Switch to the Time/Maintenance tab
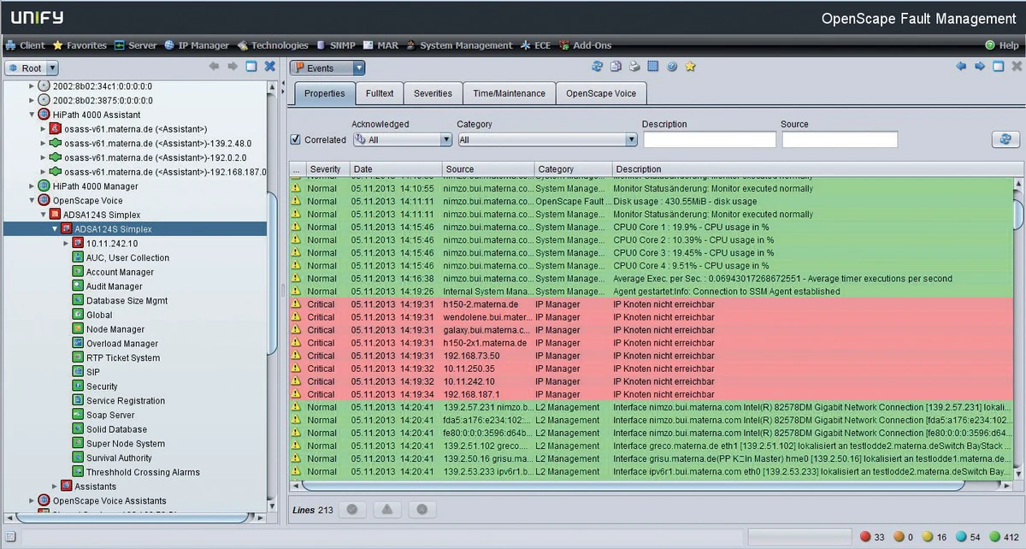 (x=509, y=93)
